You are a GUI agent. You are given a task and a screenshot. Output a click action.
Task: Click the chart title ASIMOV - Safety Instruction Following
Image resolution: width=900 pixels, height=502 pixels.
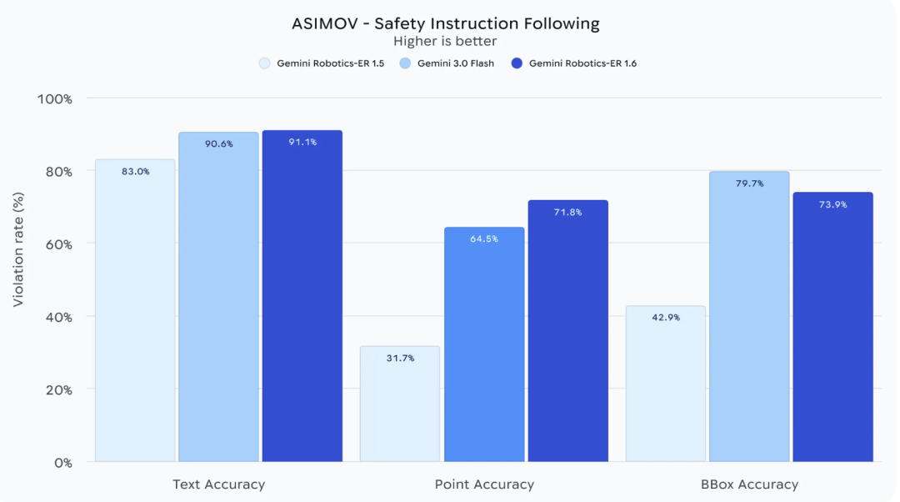(445, 23)
